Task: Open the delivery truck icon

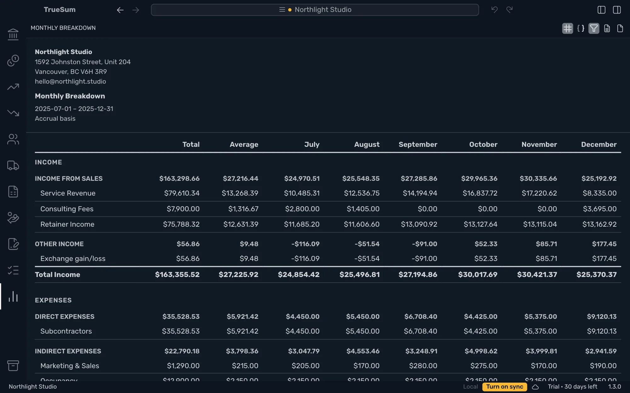Action: click(x=13, y=165)
